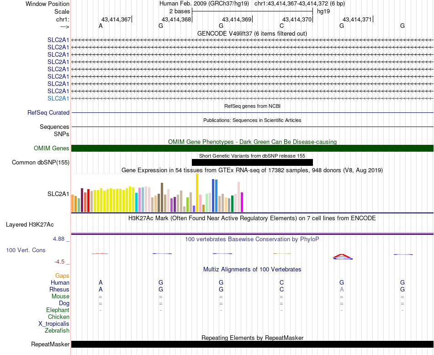The height and width of the screenshot is (355, 434).
Task: Click the Human alignment row label
Action: [x=60, y=283]
